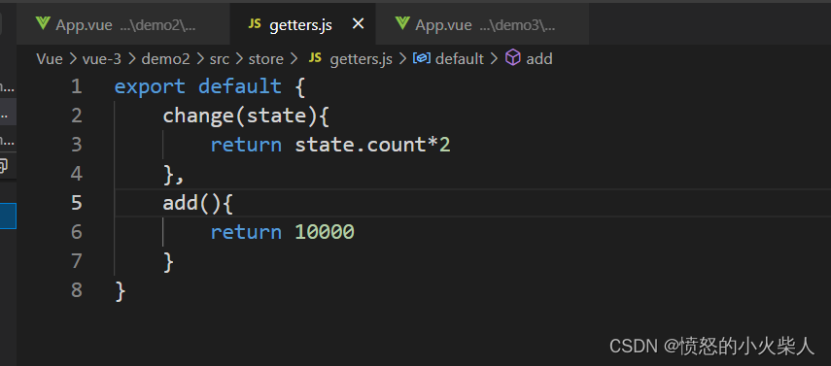Open the demo2 breadcrumb folder
The height and width of the screenshot is (366, 831).
tap(165, 59)
